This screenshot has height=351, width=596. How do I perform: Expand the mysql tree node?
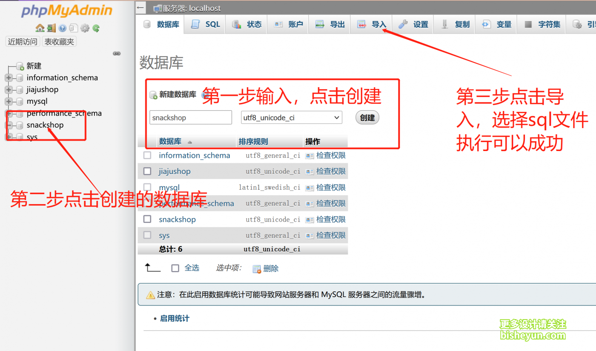coord(8,102)
